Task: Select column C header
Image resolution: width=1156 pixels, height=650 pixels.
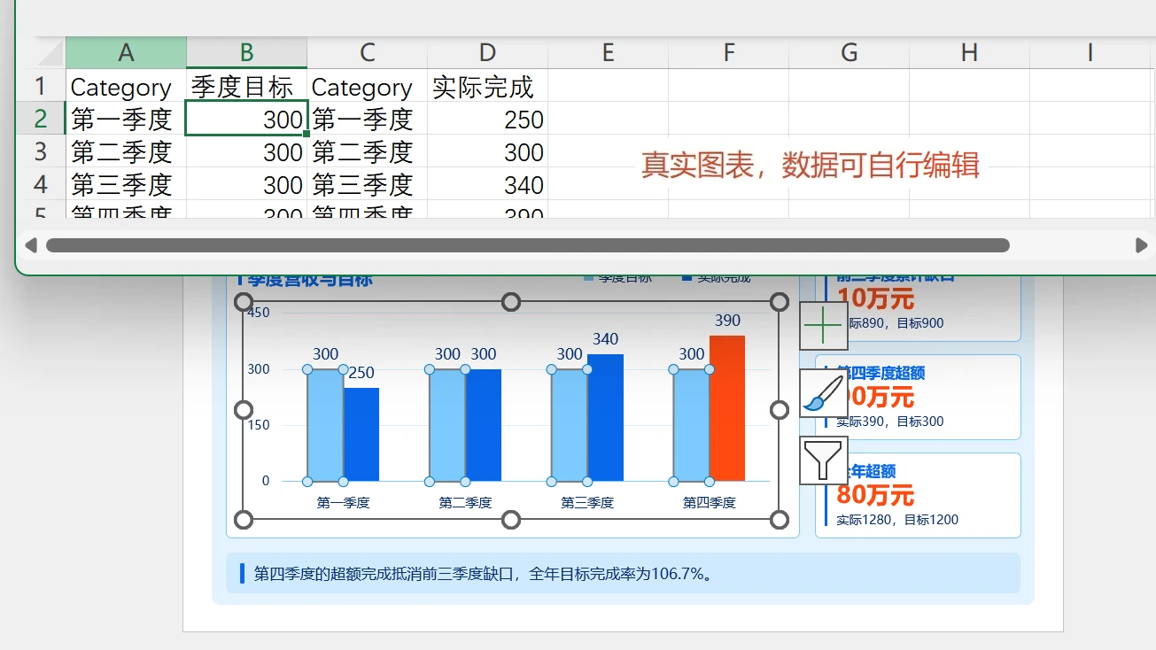Action: (368, 52)
